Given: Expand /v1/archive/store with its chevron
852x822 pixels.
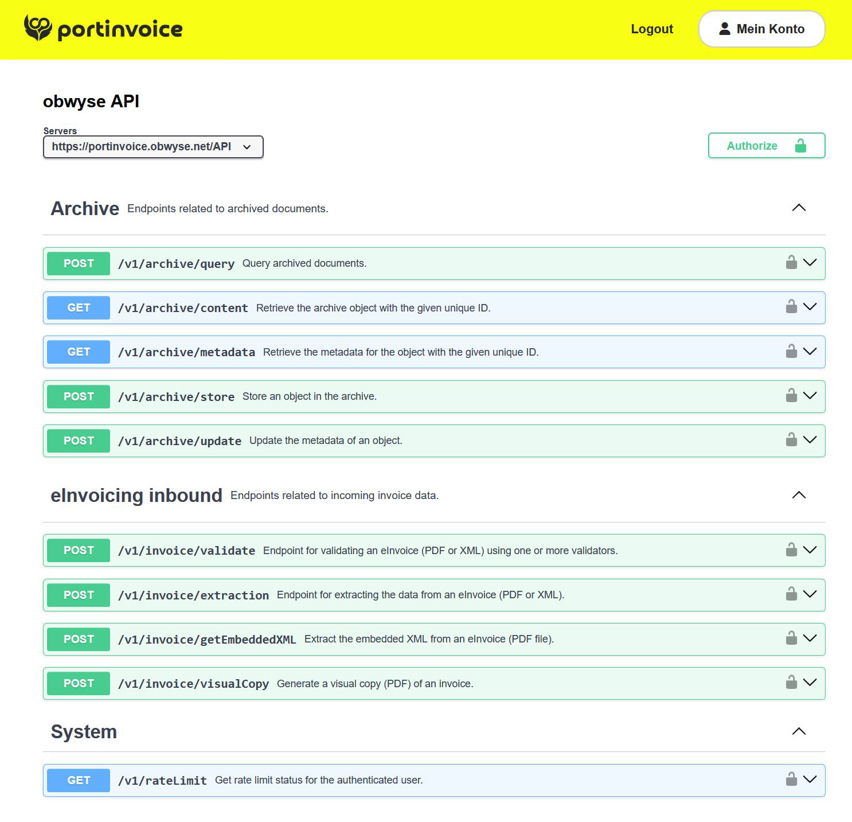Looking at the screenshot, I should point(810,395).
